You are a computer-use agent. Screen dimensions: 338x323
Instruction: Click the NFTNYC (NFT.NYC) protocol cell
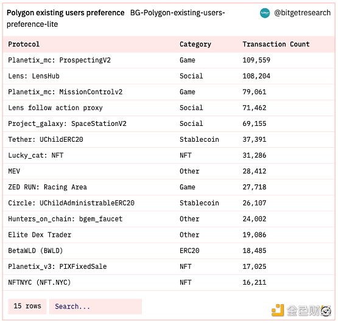pos(40,282)
